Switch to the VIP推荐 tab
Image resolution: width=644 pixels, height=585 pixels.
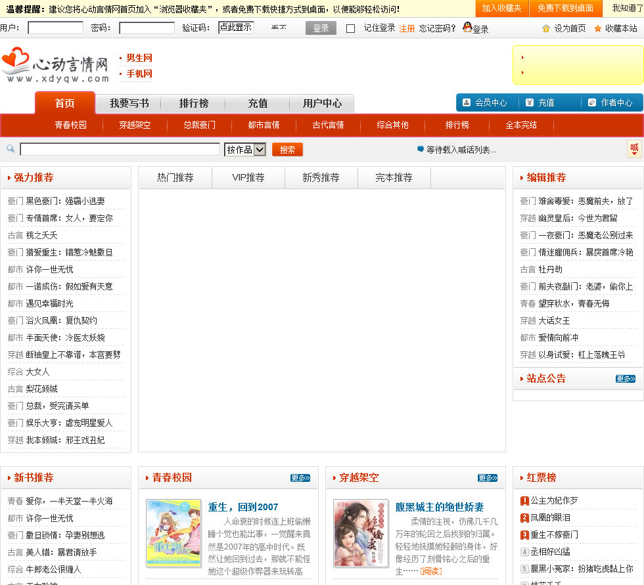click(x=248, y=178)
